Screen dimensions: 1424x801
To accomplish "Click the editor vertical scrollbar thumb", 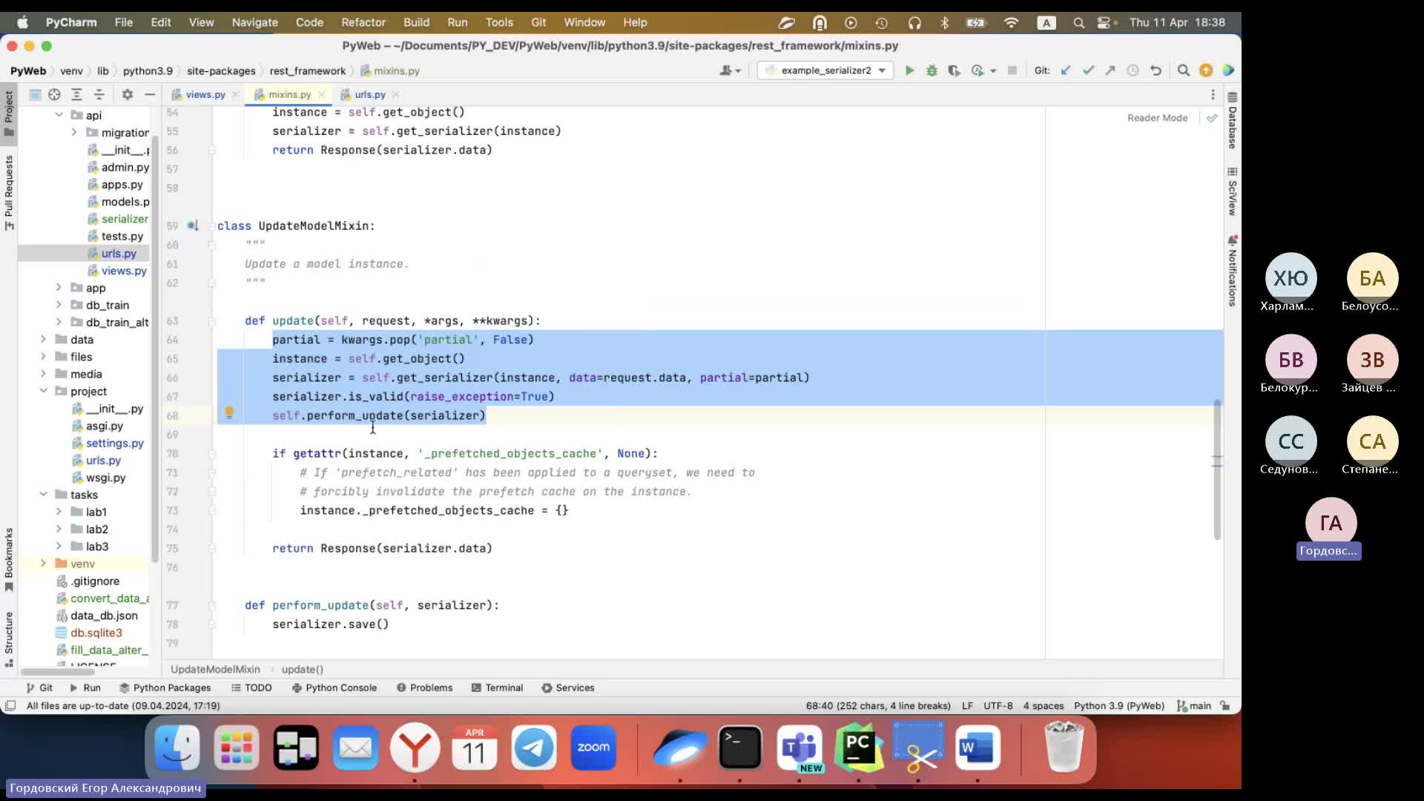I will (x=1217, y=469).
